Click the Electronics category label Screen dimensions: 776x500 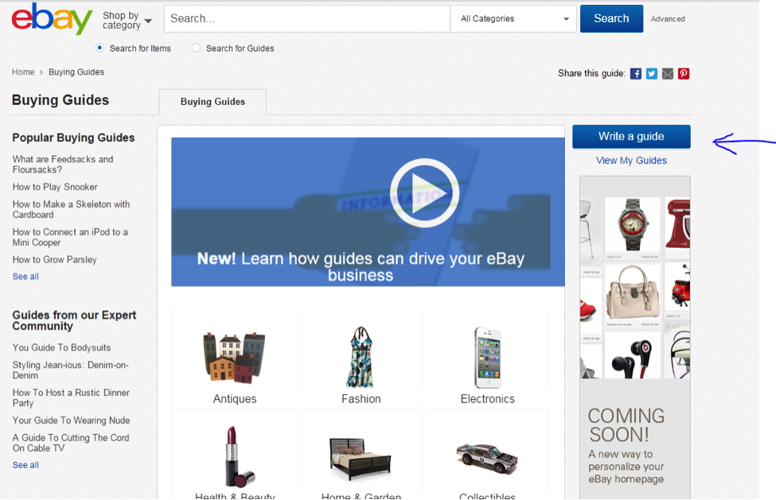[x=487, y=399]
